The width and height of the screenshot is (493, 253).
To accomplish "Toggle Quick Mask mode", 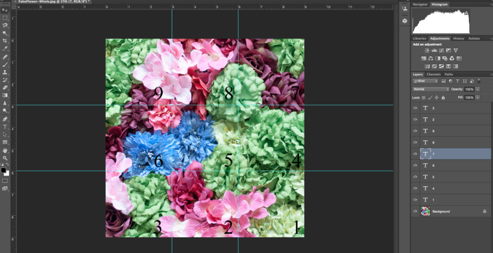I will (5, 181).
